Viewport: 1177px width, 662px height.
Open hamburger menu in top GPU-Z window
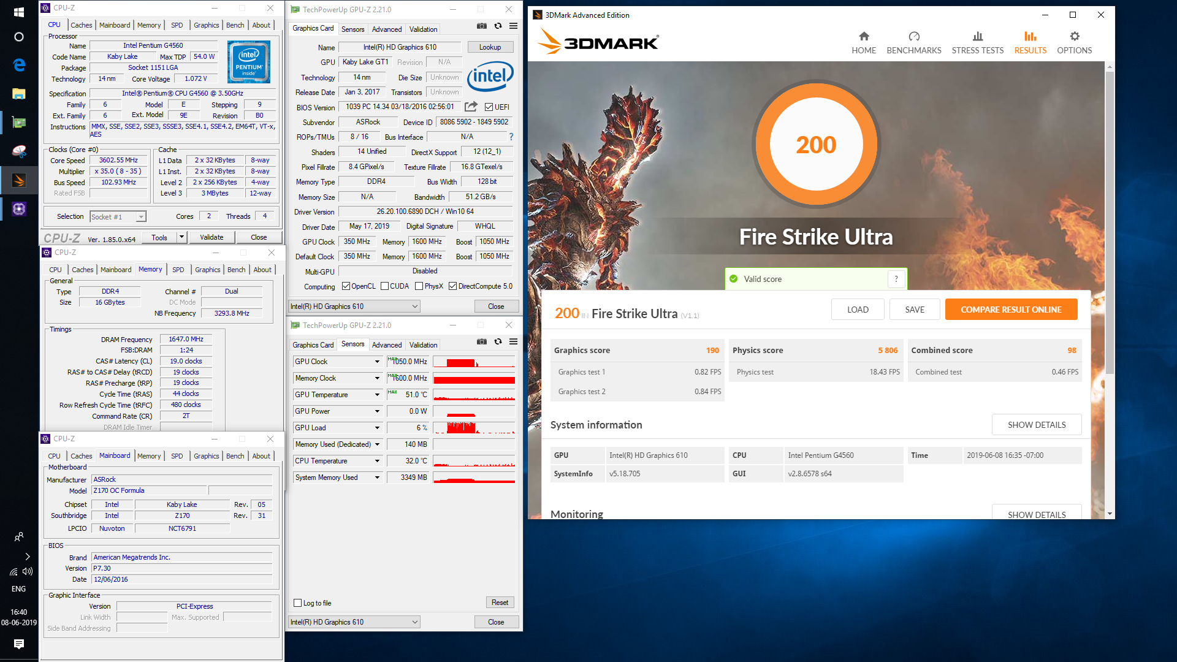point(514,26)
